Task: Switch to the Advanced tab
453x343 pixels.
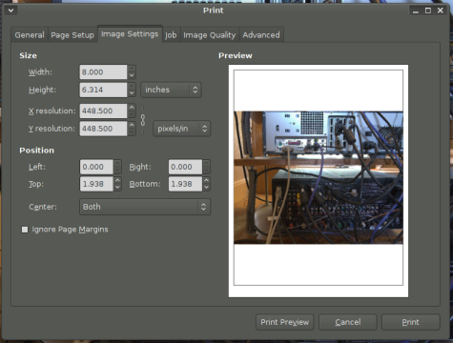Action: coord(261,35)
